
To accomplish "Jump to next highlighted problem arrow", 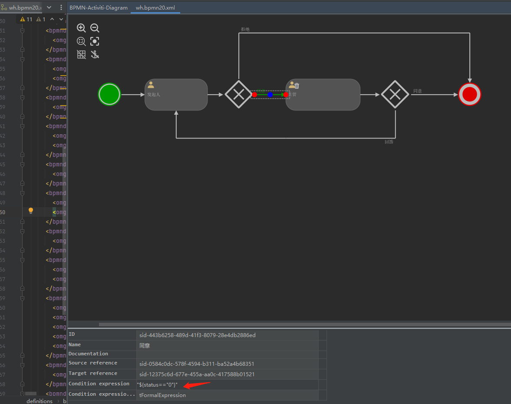I will coord(61,20).
